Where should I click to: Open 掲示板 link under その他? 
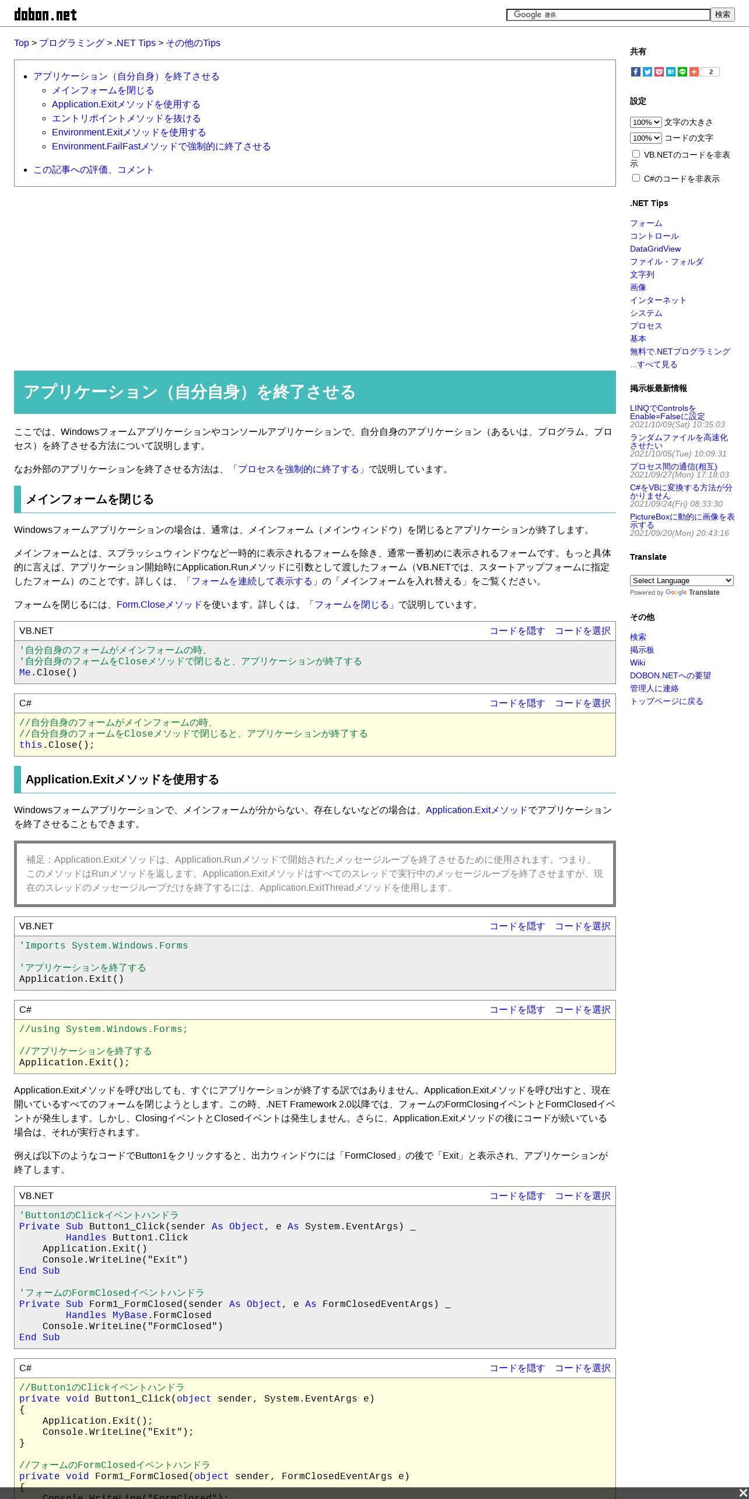(x=642, y=650)
